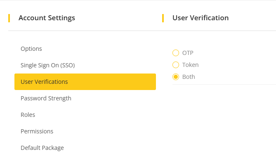Image resolution: width=276 pixels, height=166 pixels.
Task: Click the Account Settings heading
Action: [x=47, y=18]
